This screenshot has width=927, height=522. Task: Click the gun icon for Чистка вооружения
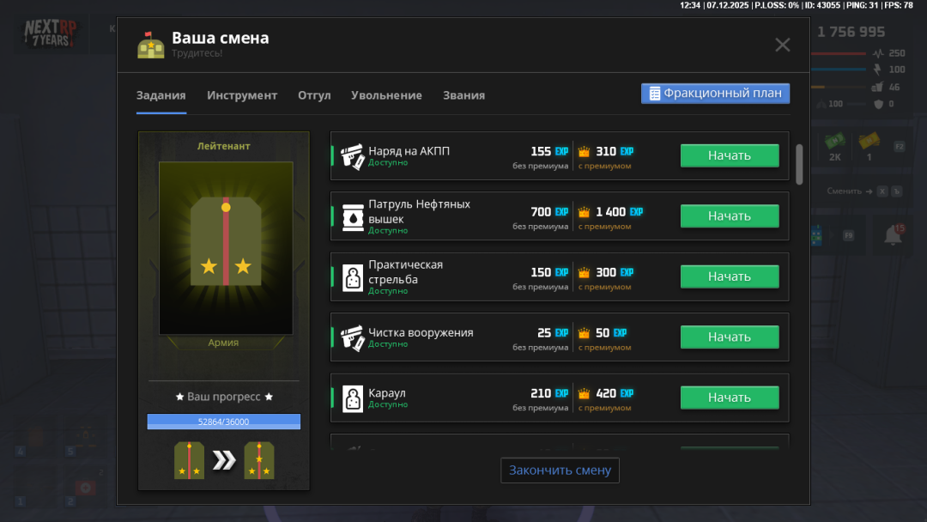[x=353, y=337]
